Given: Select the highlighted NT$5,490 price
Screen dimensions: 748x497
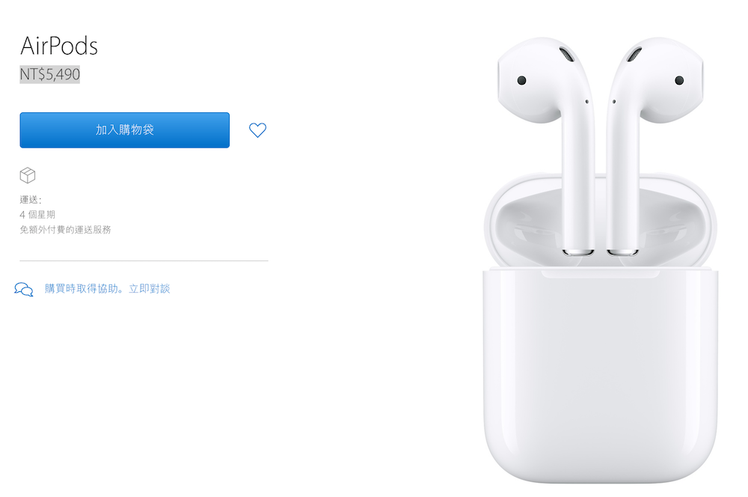Looking at the screenshot, I should click(49, 75).
